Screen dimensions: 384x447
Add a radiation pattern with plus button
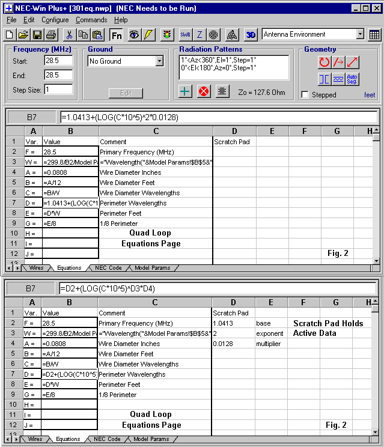pos(186,91)
